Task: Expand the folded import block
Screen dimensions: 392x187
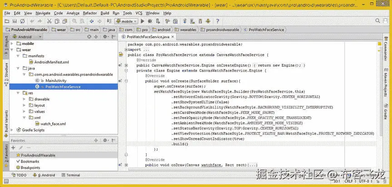Action: [126, 49]
